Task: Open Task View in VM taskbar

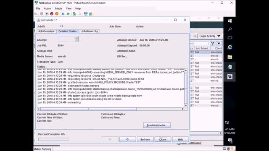Action: [x=230, y=38]
